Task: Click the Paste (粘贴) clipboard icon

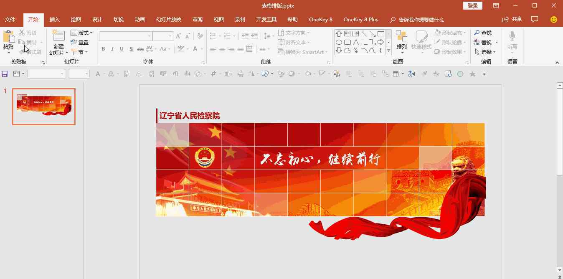Action: coord(8,37)
